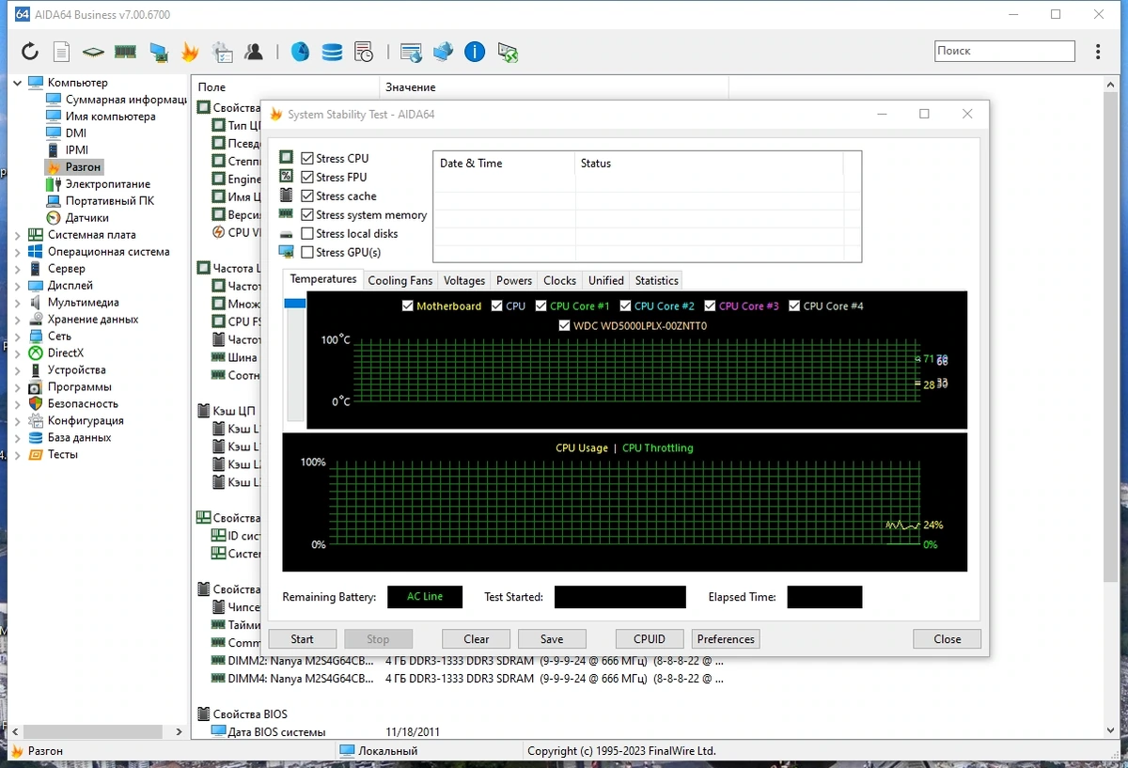This screenshot has height=768, width=1128.
Task: Select Электропитание in the tree
Action: click(107, 184)
